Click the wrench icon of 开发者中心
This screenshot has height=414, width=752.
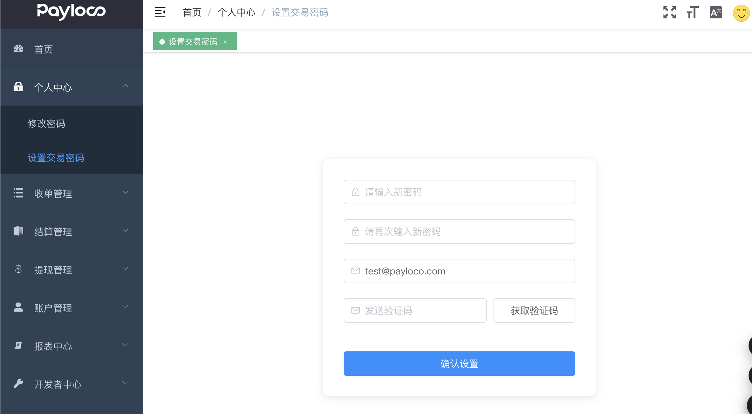[x=18, y=383]
